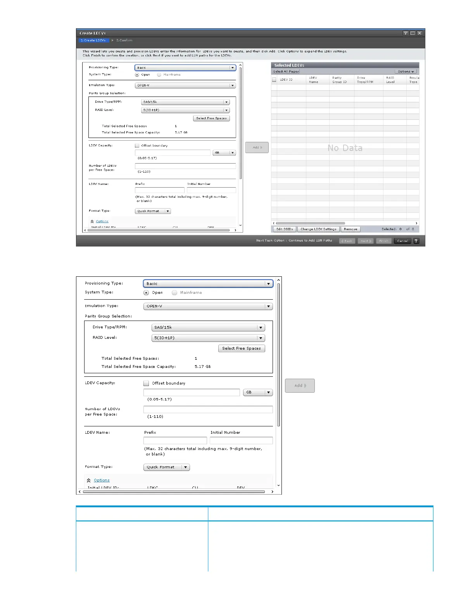
Task: Click scroll-right arrow in enlarged settings panel
Action: [x=272, y=492]
